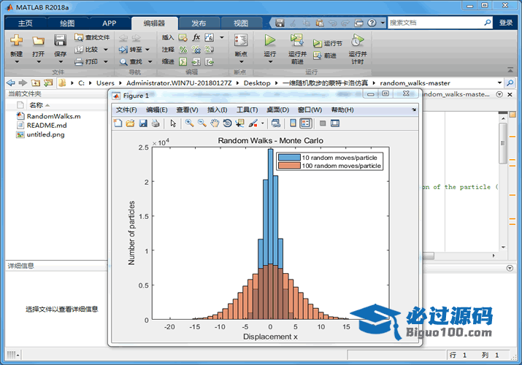Open the 插入(I) menu in Figure 1
Image resolution: width=522 pixels, height=365 pixels.
pyautogui.click(x=218, y=109)
